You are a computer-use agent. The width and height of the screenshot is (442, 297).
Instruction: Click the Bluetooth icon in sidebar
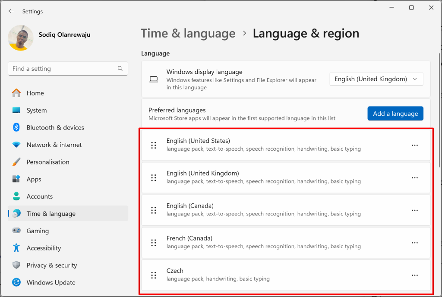[16, 127]
